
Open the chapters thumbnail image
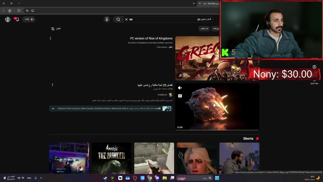click(x=167, y=109)
